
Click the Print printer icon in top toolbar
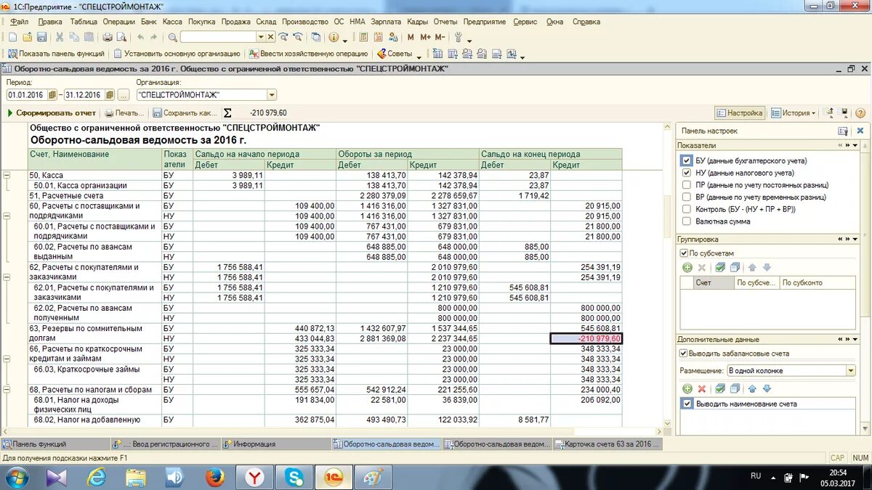108,37
